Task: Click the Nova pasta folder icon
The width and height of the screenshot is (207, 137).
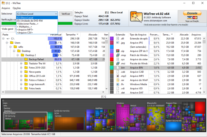Action: pyautogui.click(x=26, y=72)
